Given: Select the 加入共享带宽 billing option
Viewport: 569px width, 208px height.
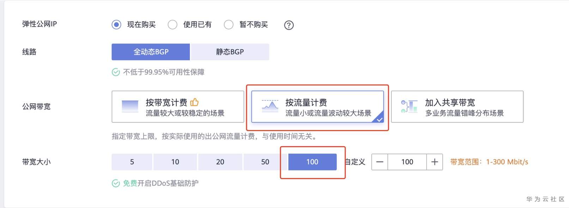Looking at the screenshot, I should click(458, 106).
